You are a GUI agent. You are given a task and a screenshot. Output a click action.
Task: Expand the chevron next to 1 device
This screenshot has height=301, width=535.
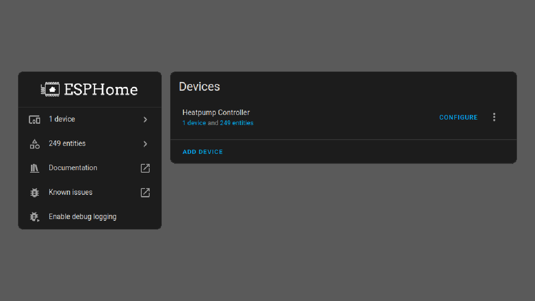click(x=145, y=120)
